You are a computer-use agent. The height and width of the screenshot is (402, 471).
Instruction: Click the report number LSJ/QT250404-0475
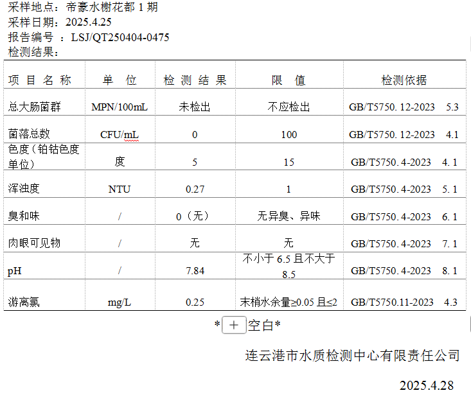pos(120,37)
